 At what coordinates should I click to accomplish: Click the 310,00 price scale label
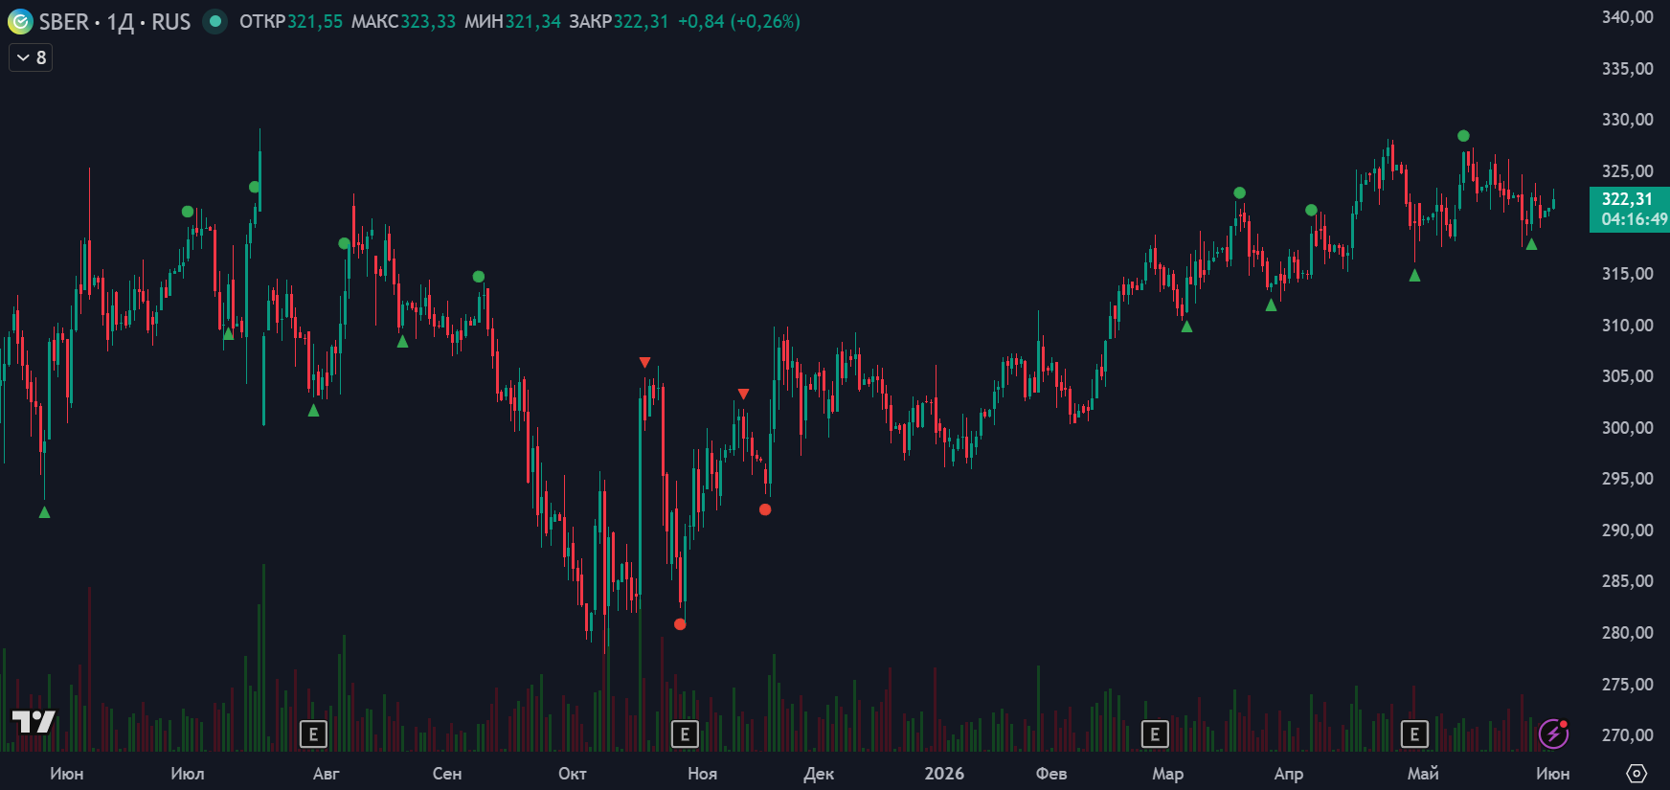1627,326
